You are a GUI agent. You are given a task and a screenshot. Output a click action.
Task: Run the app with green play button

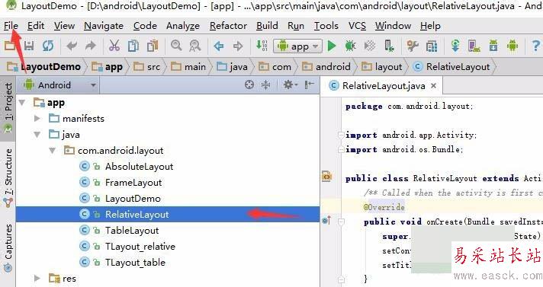coord(332,46)
